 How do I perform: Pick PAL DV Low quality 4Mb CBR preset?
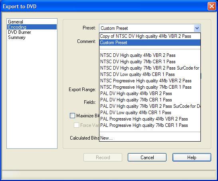pyautogui.click(x=150, y=113)
